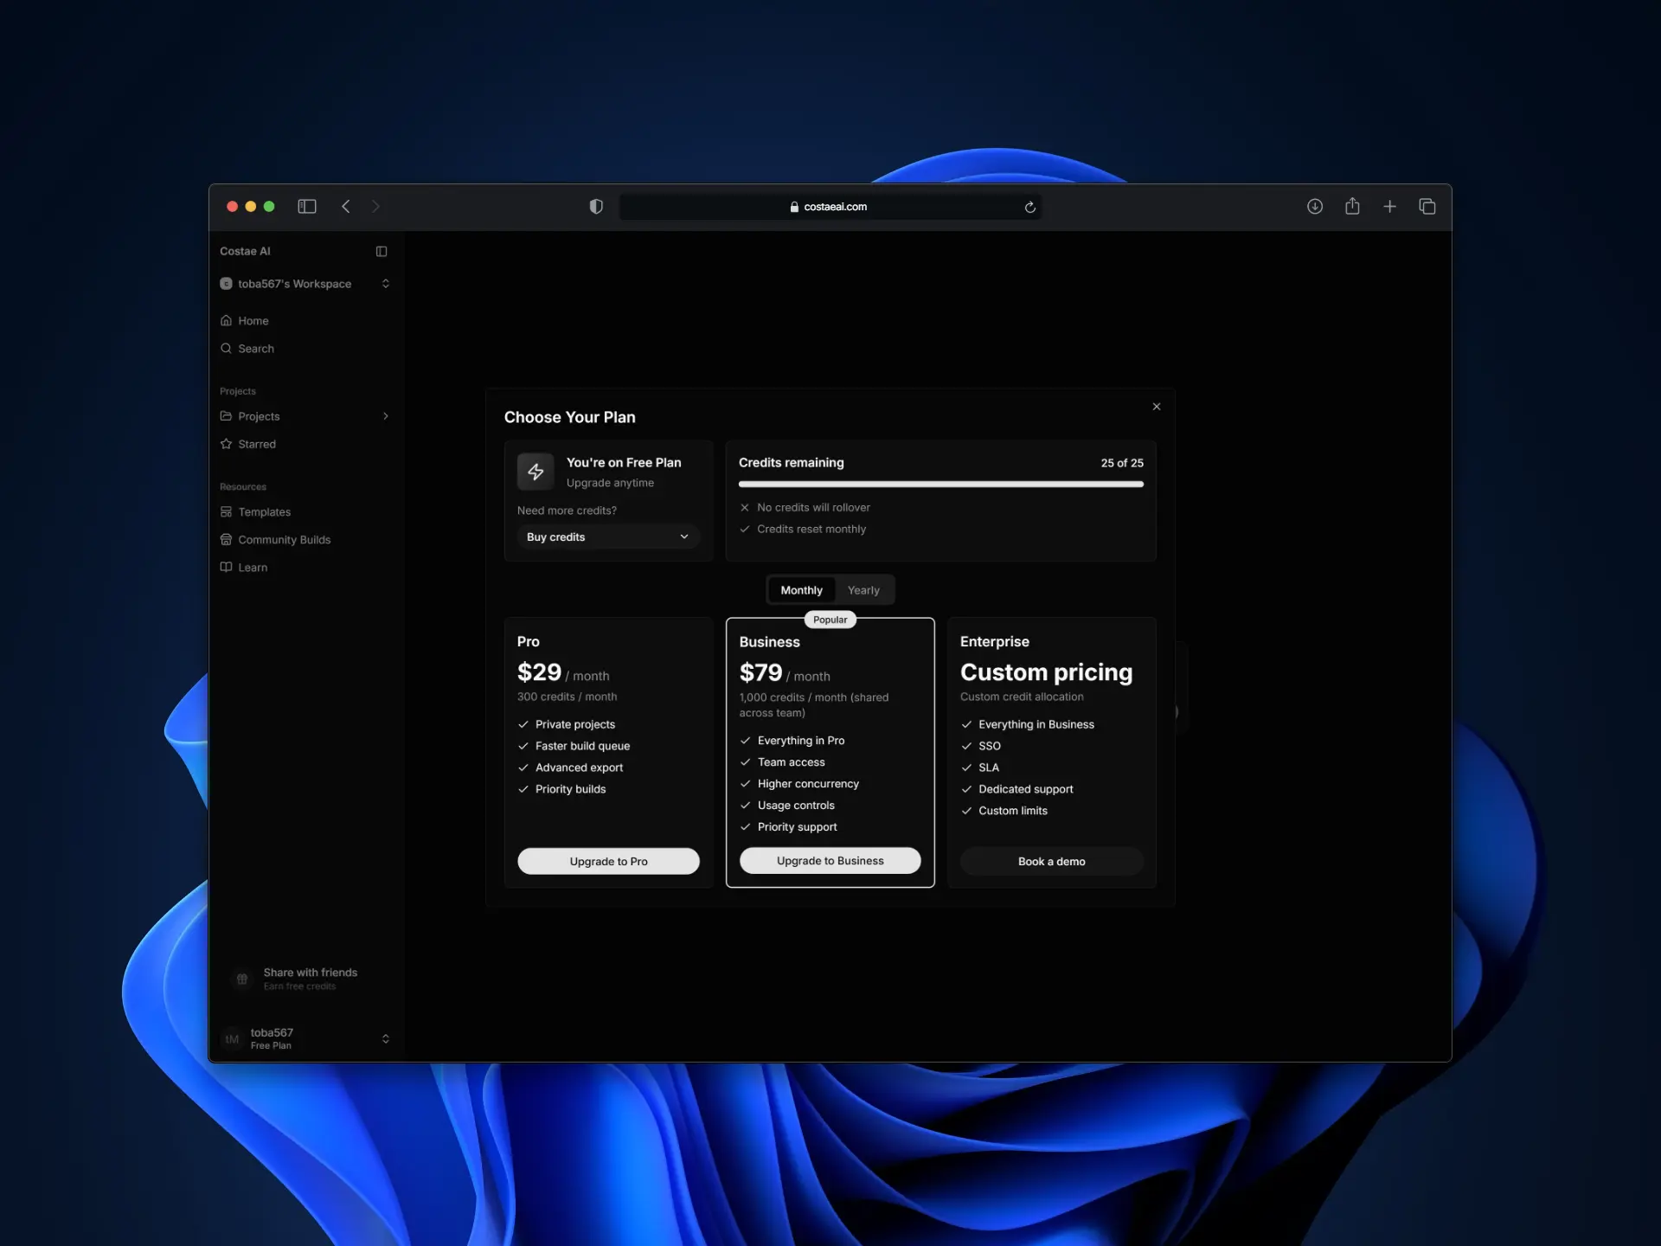Open the Learn section

click(252, 567)
